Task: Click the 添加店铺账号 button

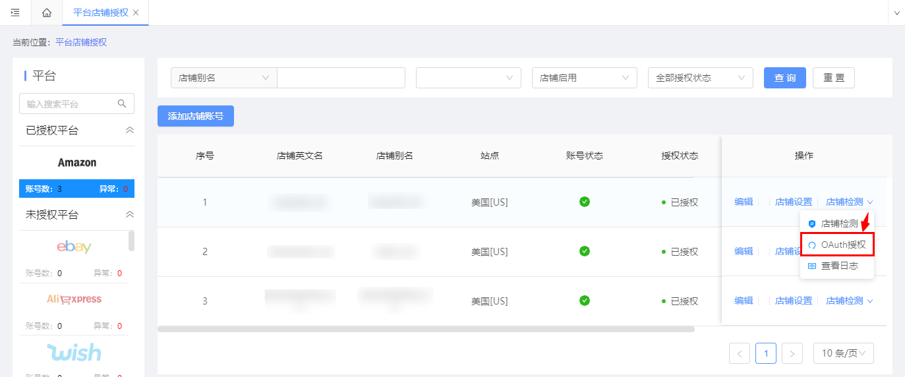Action: click(195, 116)
